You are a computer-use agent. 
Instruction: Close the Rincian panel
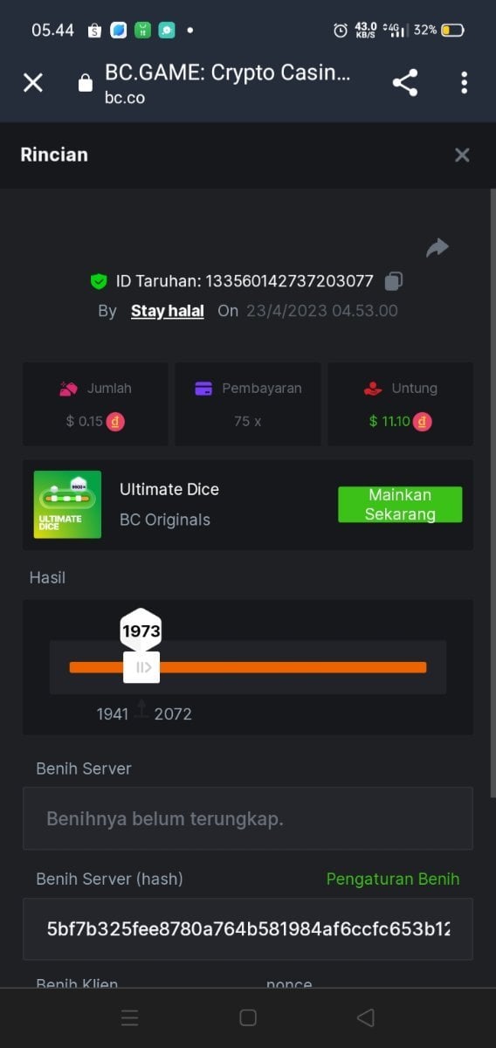click(462, 155)
